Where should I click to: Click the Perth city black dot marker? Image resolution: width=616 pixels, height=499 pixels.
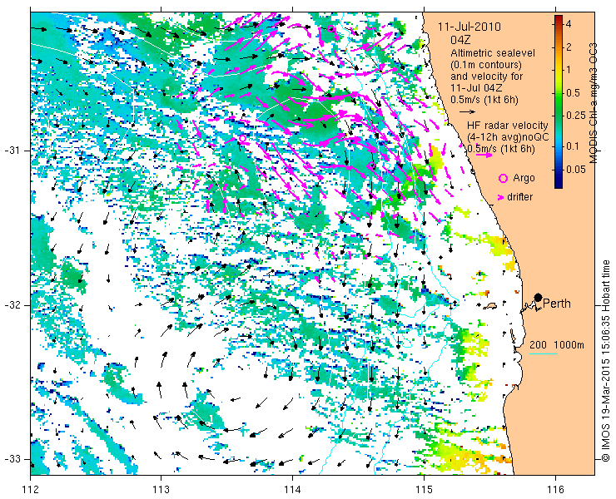coord(538,297)
